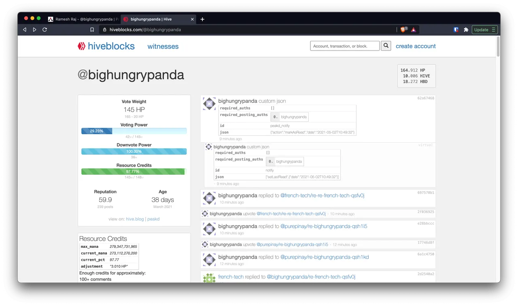The height and width of the screenshot is (306, 518).
Task: Click the 164.912 HP balance
Action: click(413, 70)
